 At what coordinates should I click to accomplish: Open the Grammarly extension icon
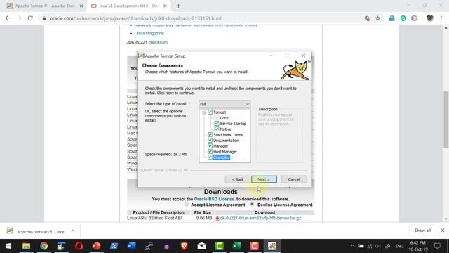click(403, 18)
